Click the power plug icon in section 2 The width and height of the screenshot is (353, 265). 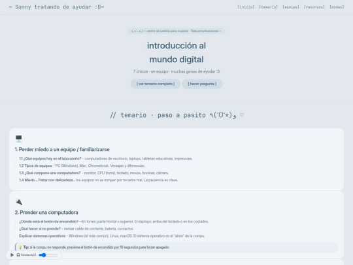(19, 202)
